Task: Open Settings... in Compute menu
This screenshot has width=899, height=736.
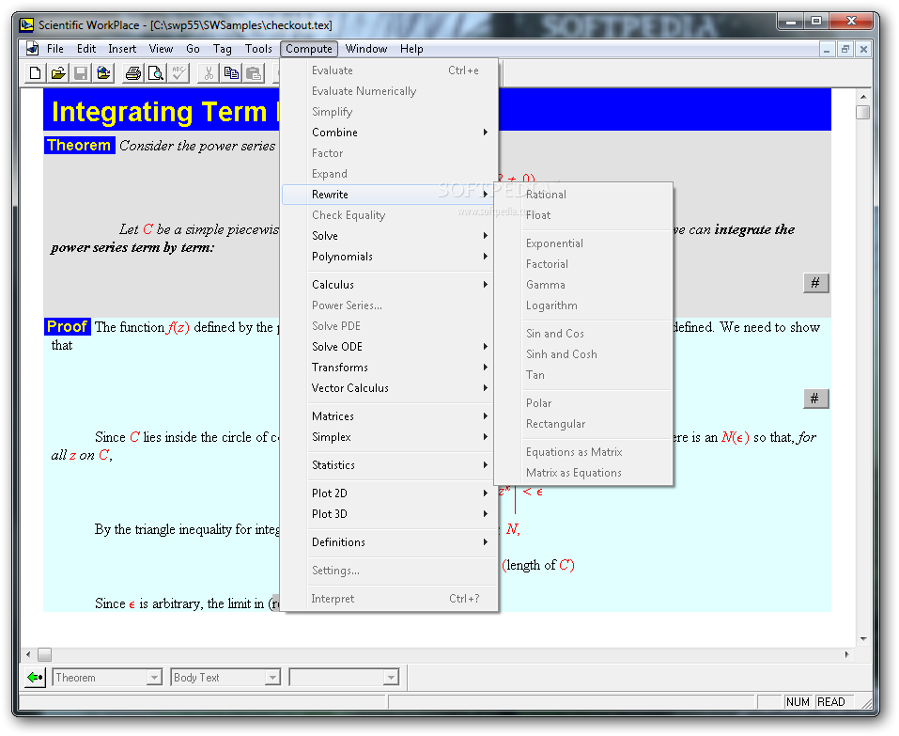Action: [x=389, y=571]
